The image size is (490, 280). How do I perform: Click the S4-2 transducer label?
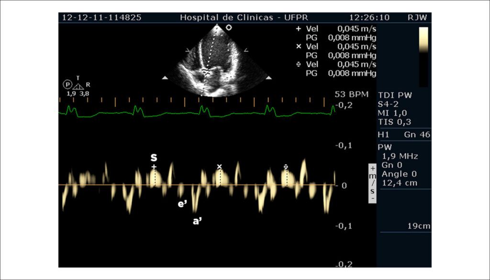click(x=388, y=104)
